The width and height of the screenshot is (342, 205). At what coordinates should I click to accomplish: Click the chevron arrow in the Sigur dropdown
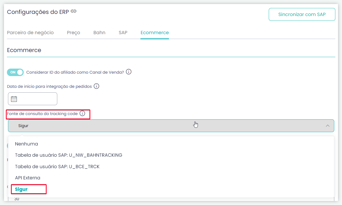(x=328, y=126)
